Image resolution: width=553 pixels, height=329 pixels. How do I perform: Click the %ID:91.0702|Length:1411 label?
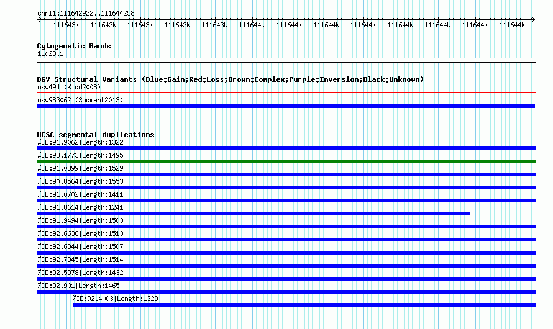[80, 194]
